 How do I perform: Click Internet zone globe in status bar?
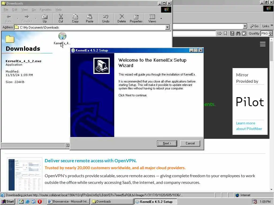click(x=237, y=195)
